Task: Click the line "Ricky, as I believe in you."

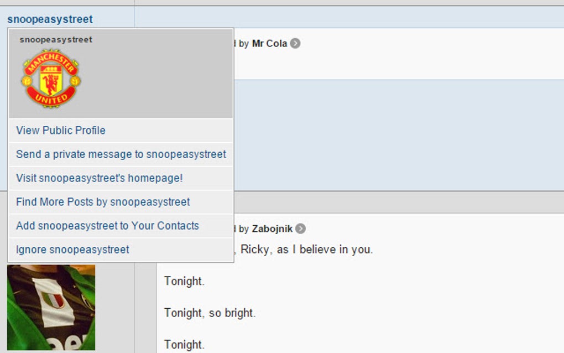Action: point(306,250)
